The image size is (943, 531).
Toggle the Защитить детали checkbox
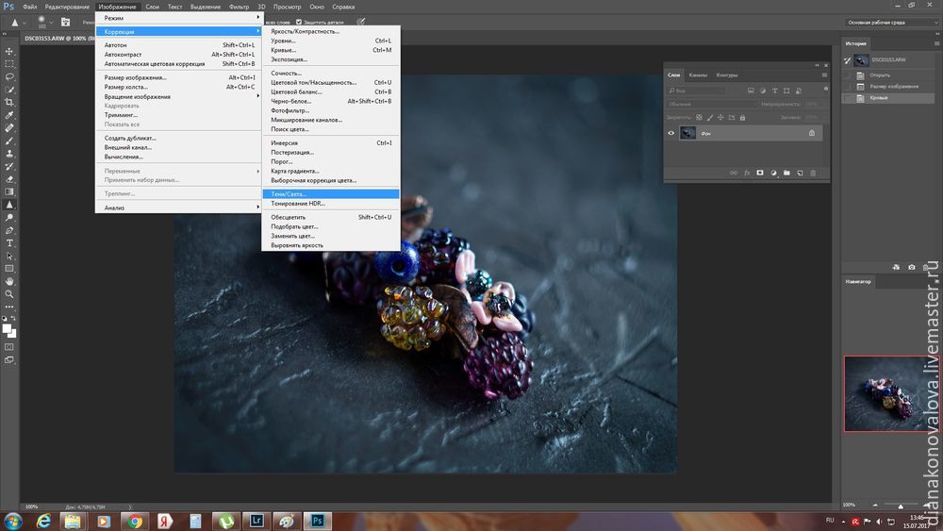click(300, 21)
